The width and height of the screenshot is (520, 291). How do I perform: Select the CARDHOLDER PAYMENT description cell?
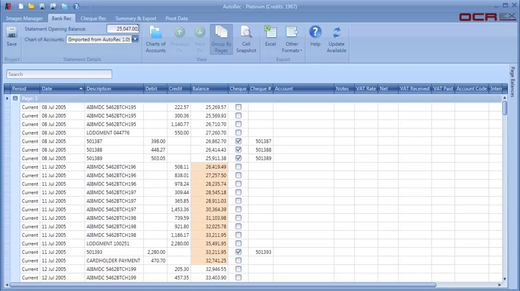click(x=114, y=261)
